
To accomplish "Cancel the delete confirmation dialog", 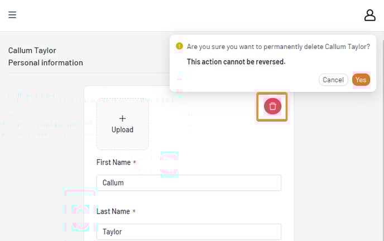I will [333, 80].
